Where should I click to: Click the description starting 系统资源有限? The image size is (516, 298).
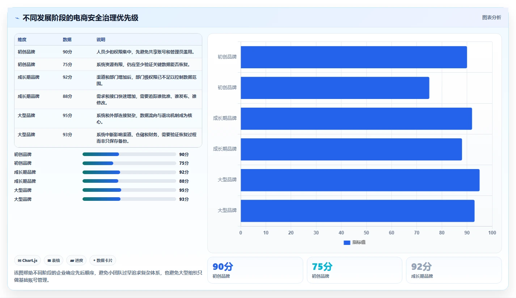tap(144, 65)
